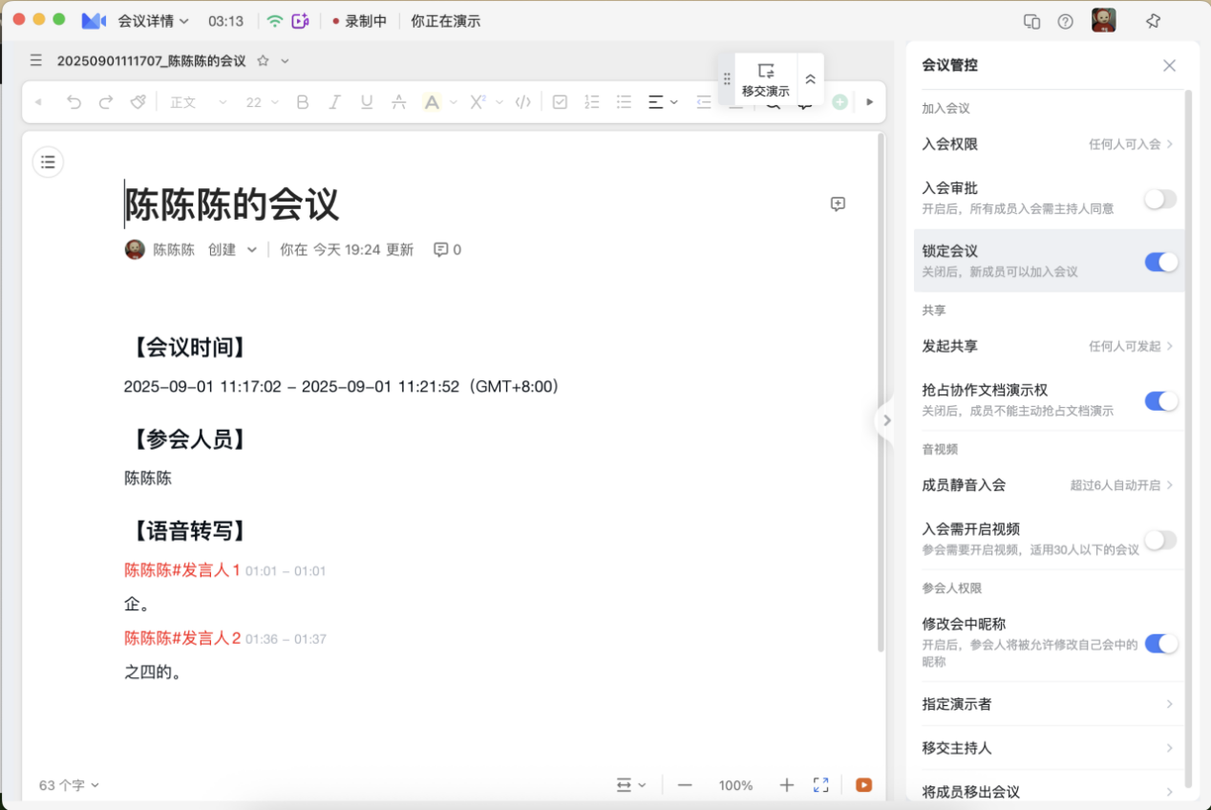This screenshot has width=1211, height=810.
Task: Open 将成员移出会议 menu row
Action: (1048, 792)
